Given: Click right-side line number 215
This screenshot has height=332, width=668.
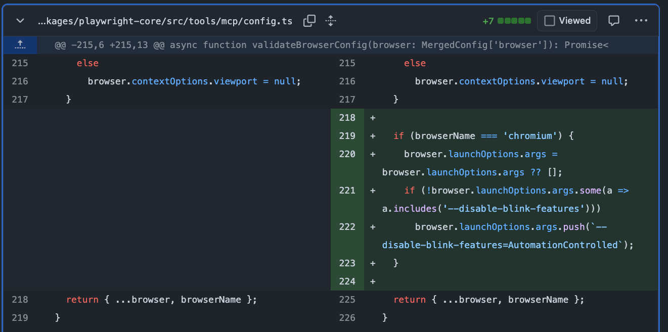Looking at the screenshot, I should click(347, 63).
